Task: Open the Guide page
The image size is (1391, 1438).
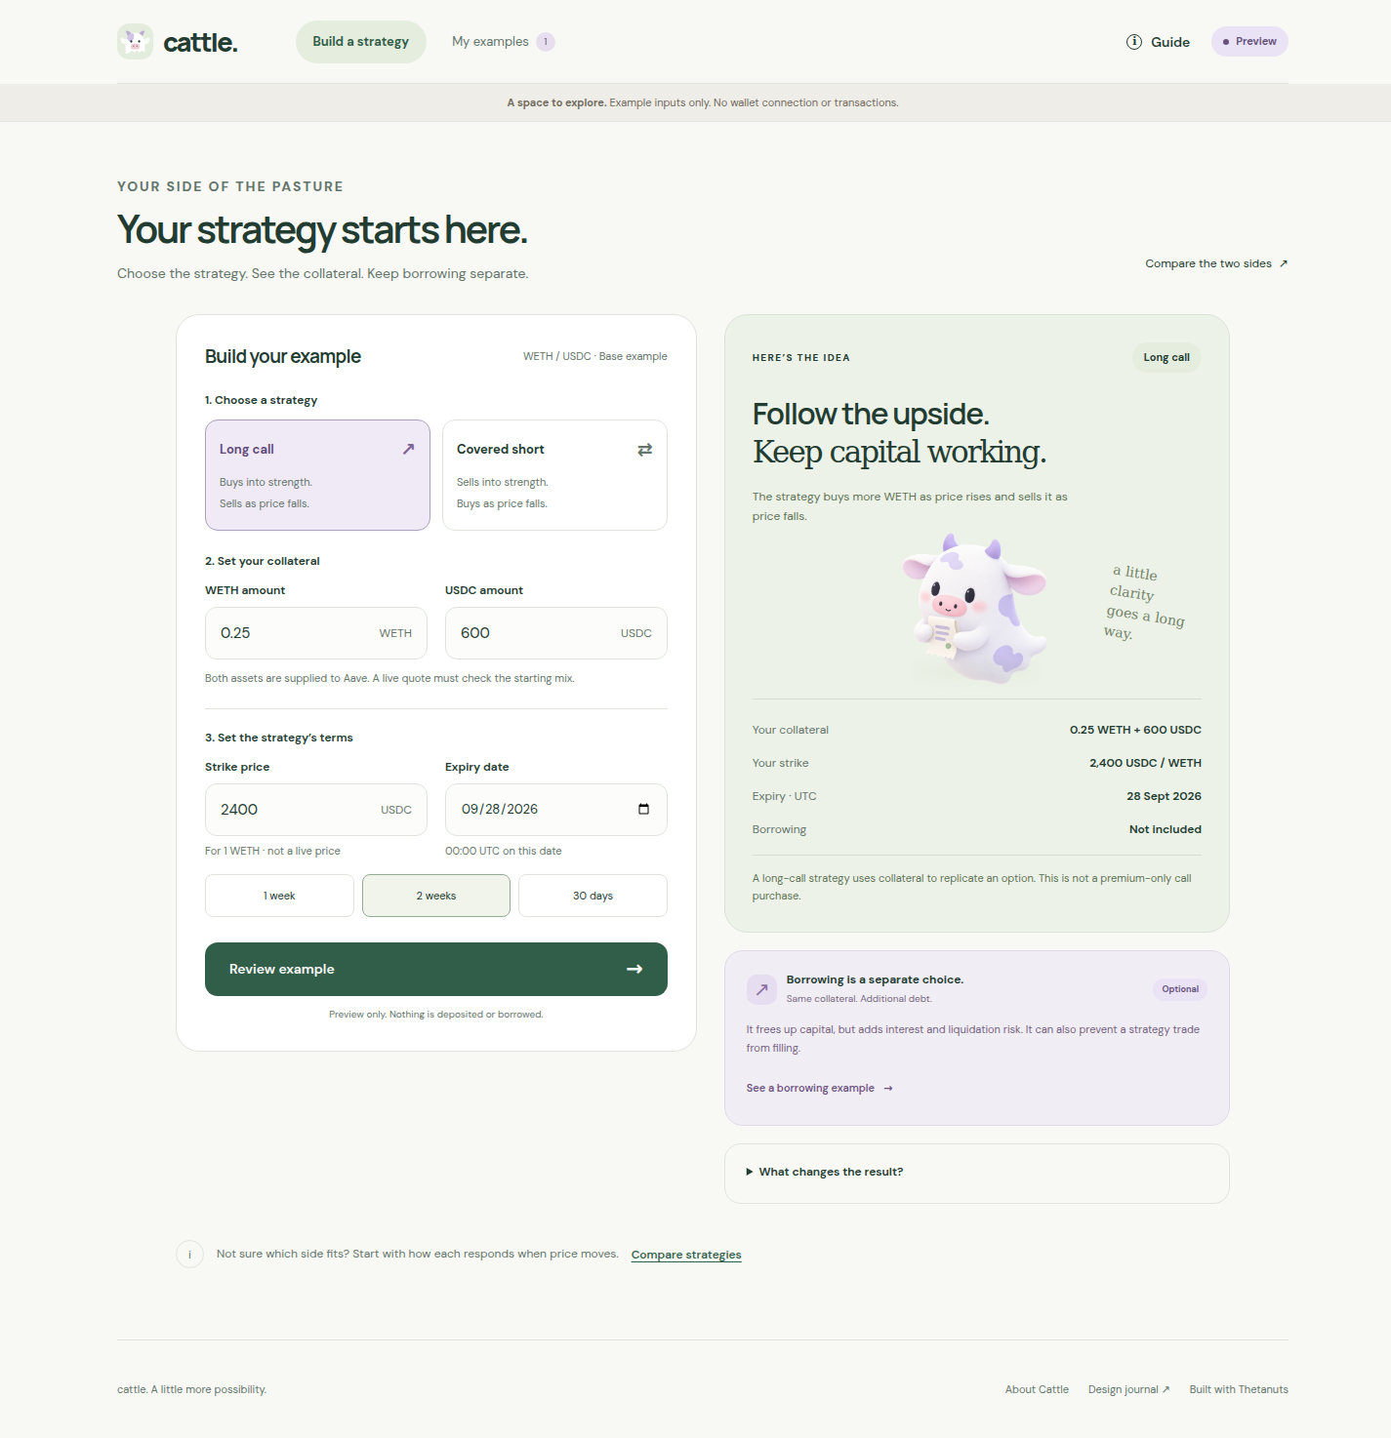Action: [1158, 42]
